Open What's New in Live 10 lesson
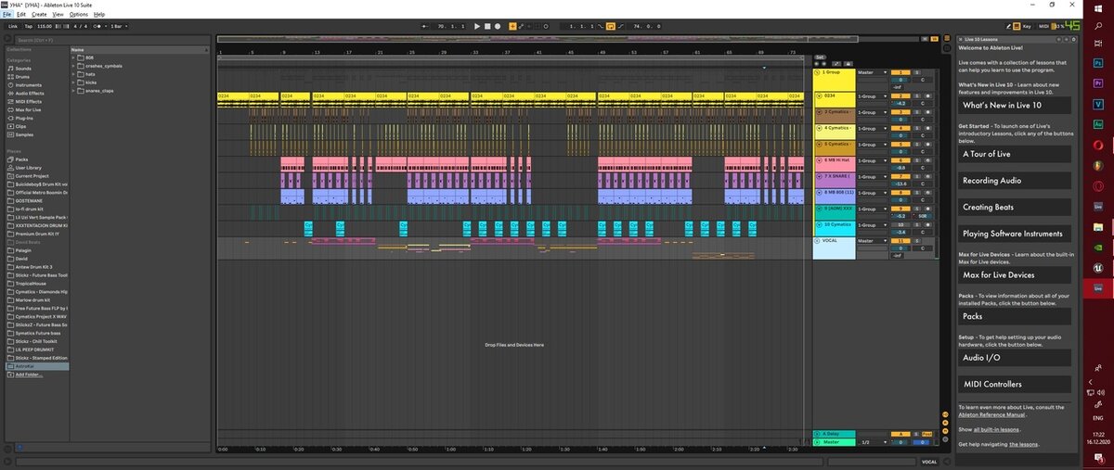The image size is (1114, 470). pos(1015,106)
